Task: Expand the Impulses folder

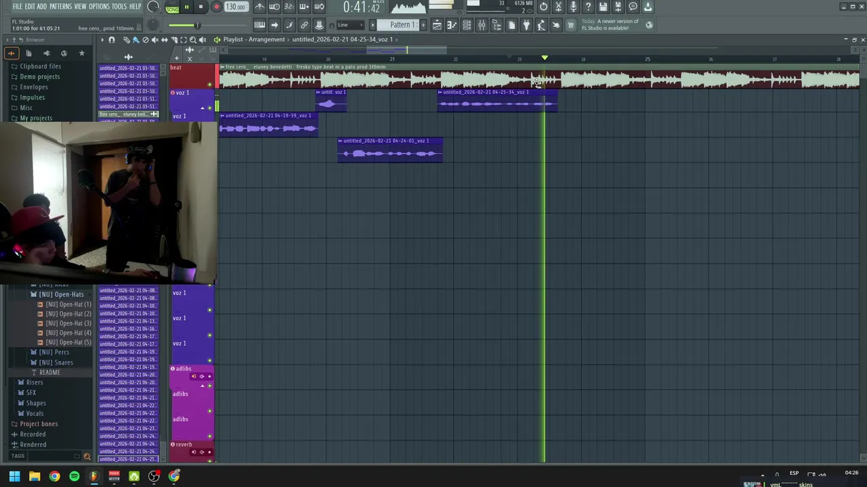Action: 32,97
